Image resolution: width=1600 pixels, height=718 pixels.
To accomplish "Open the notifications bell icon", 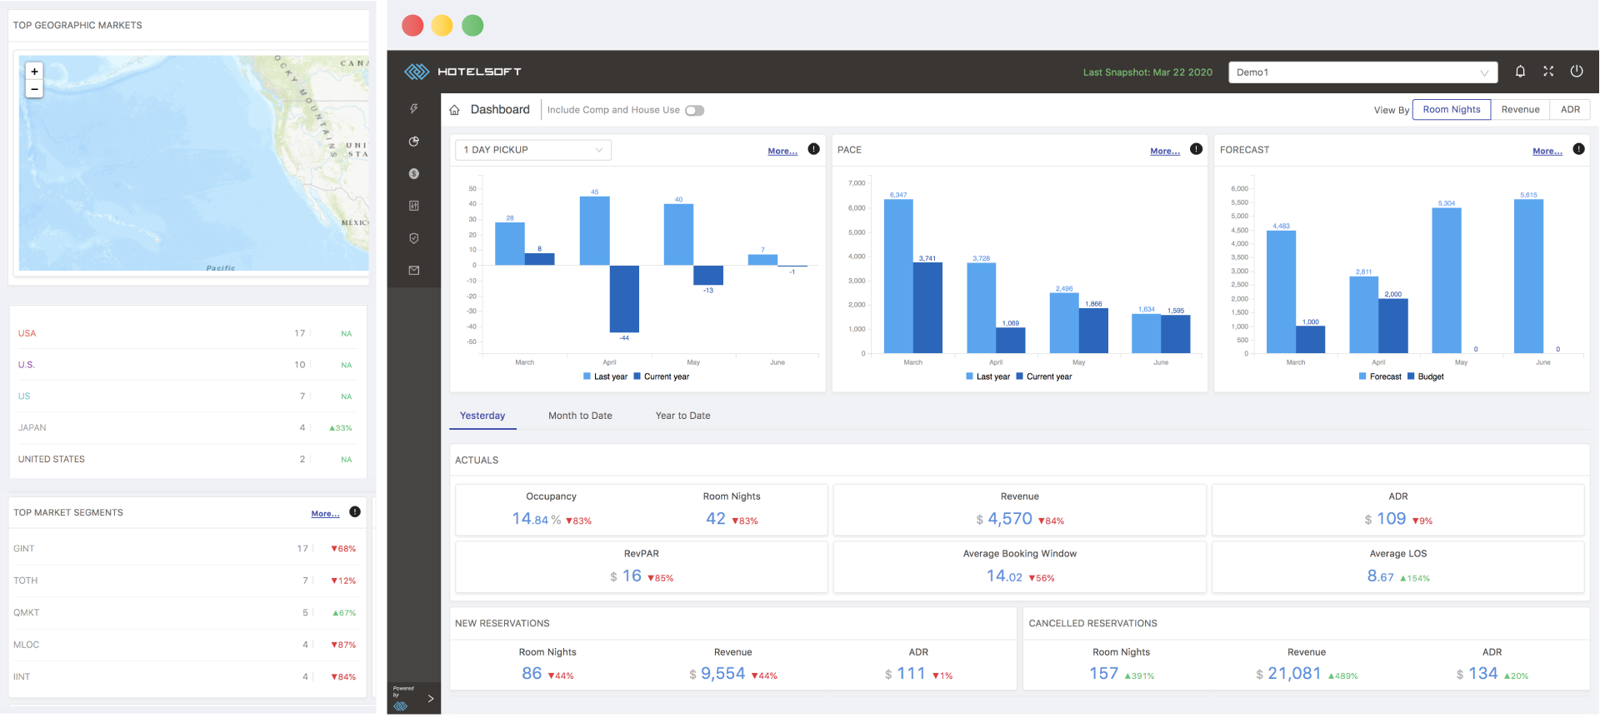I will pos(1520,72).
